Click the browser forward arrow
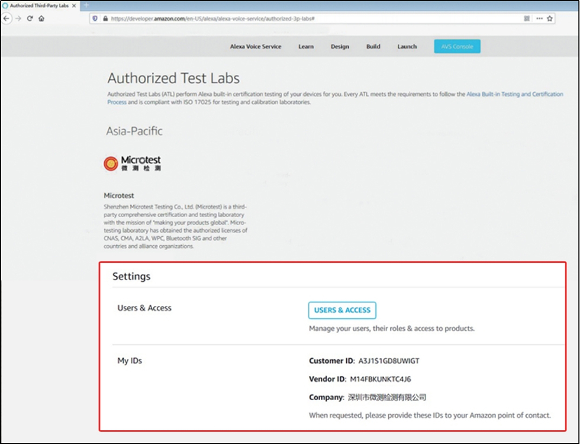The image size is (580, 444). [x=18, y=18]
